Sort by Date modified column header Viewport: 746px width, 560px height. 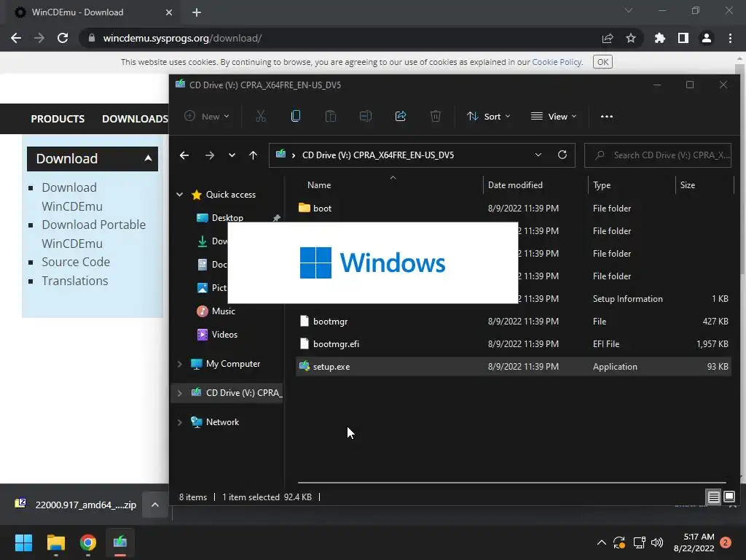(515, 185)
